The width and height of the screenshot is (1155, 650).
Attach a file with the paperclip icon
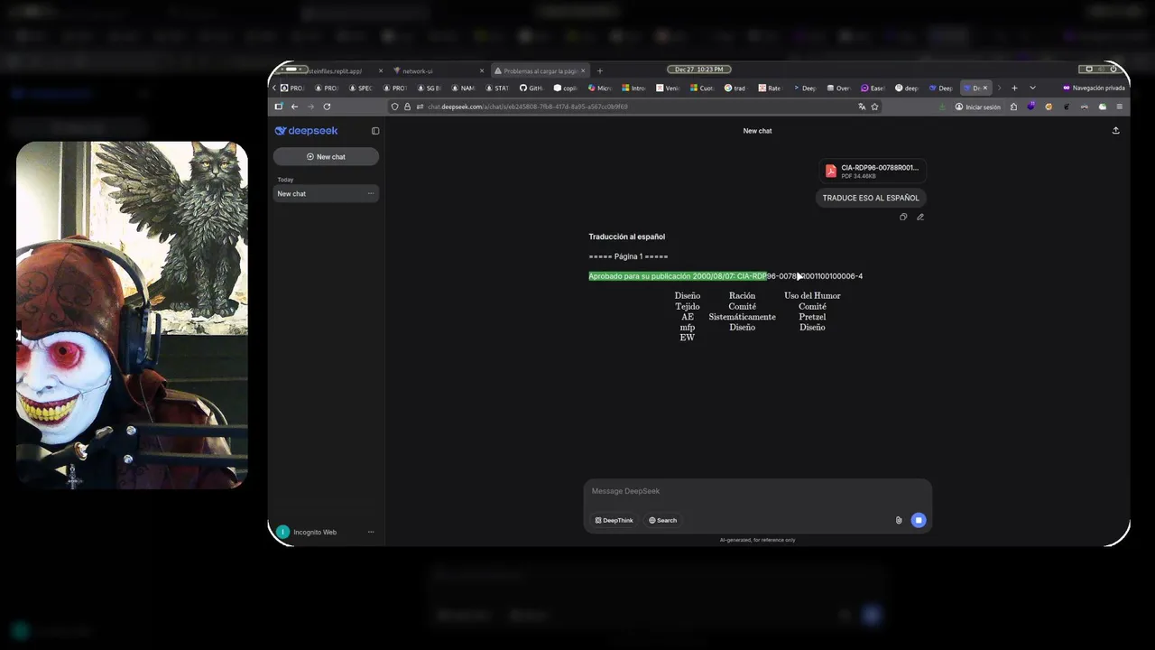coord(899,520)
